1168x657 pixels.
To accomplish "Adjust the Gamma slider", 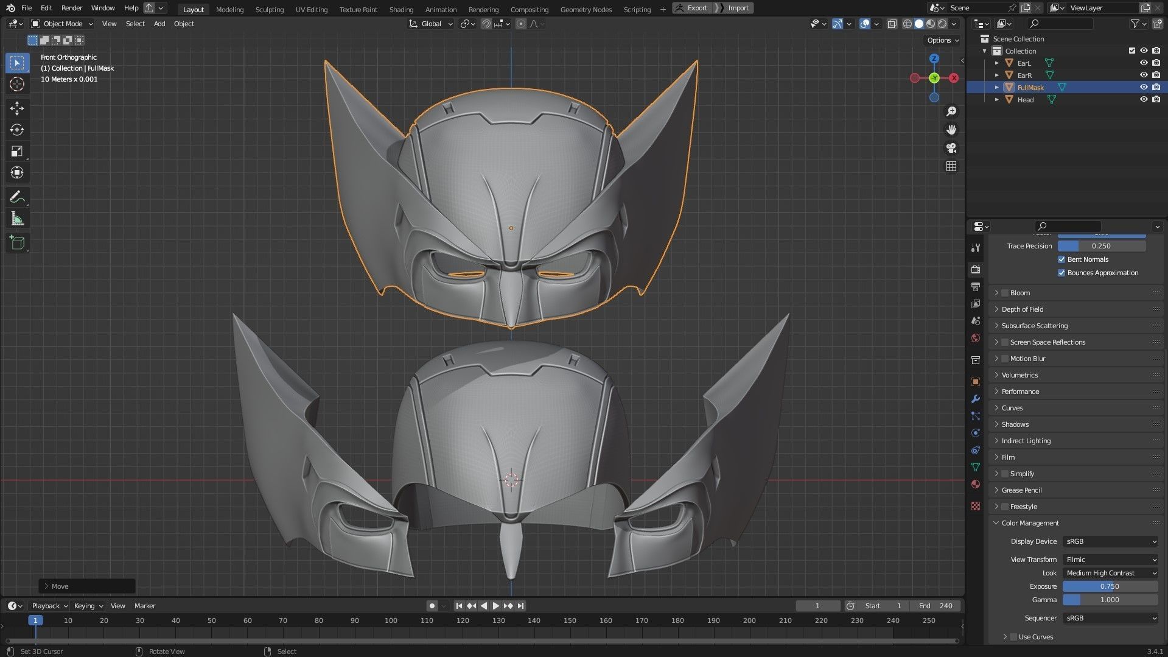I will click(1110, 600).
